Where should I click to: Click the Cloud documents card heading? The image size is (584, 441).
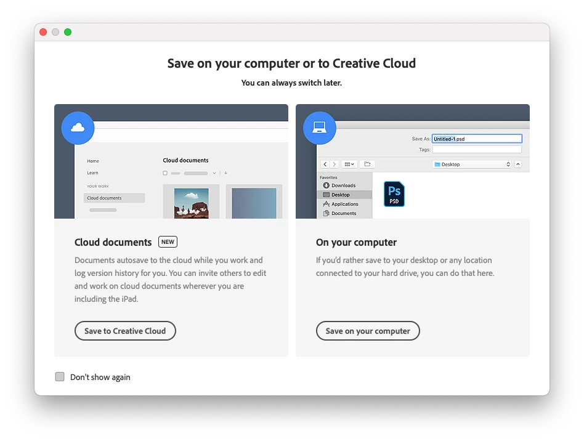click(x=113, y=242)
